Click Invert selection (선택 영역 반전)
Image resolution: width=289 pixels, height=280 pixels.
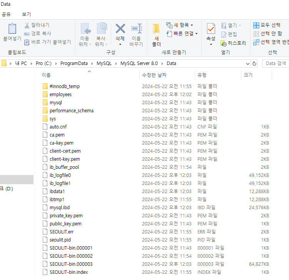pyautogui.click(x=271, y=42)
